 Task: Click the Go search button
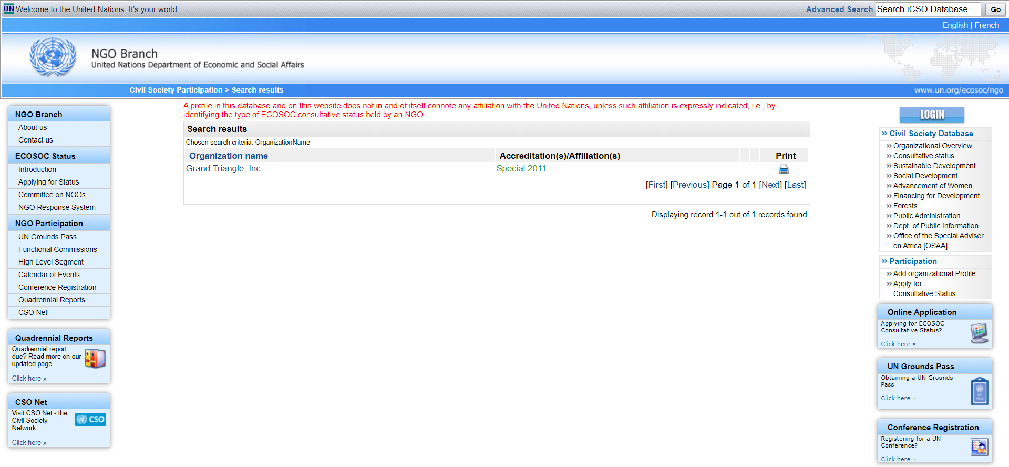pos(995,9)
